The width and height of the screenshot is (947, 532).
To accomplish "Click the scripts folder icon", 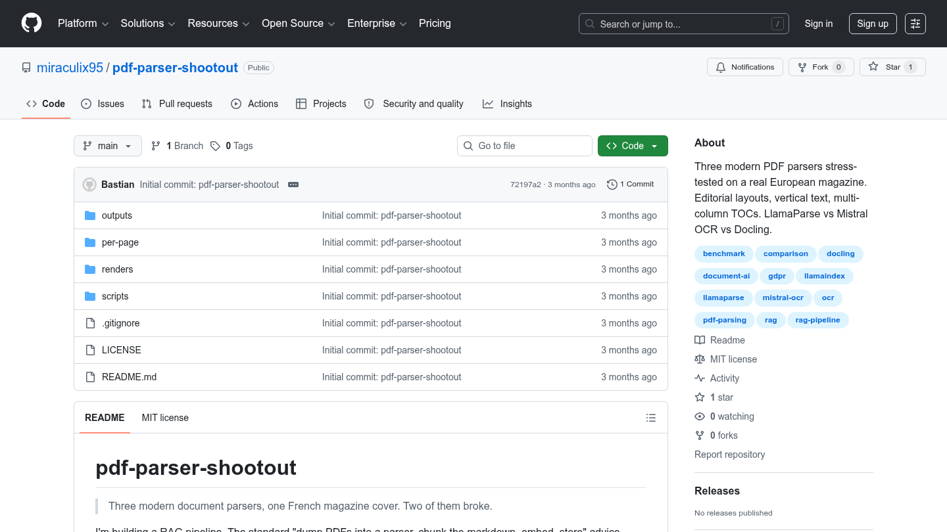I will point(90,296).
